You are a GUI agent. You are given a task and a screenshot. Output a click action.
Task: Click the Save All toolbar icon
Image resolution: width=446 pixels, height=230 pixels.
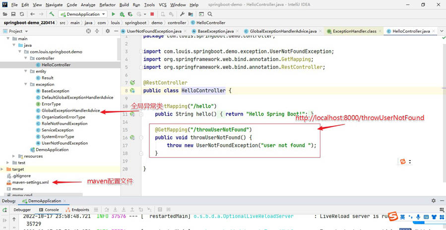point(13,14)
